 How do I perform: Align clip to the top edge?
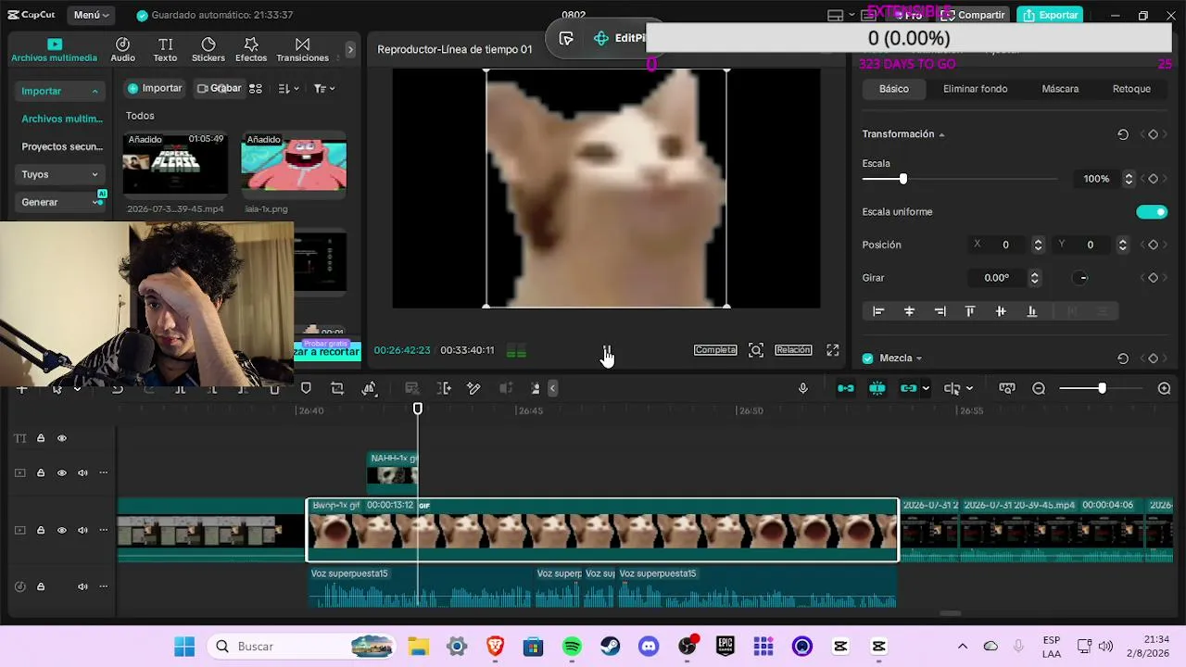pyautogui.click(x=970, y=311)
